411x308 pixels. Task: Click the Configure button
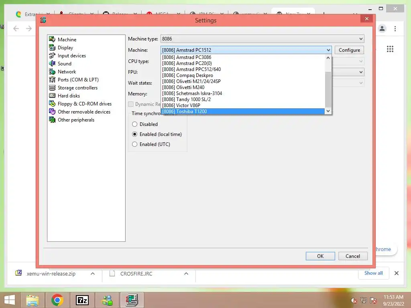pyautogui.click(x=349, y=50)
